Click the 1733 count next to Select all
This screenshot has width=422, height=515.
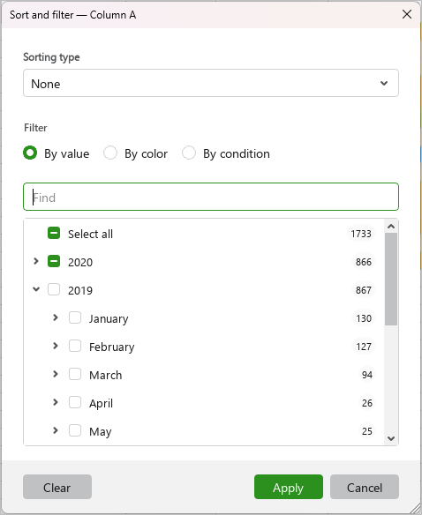[361, 234]
